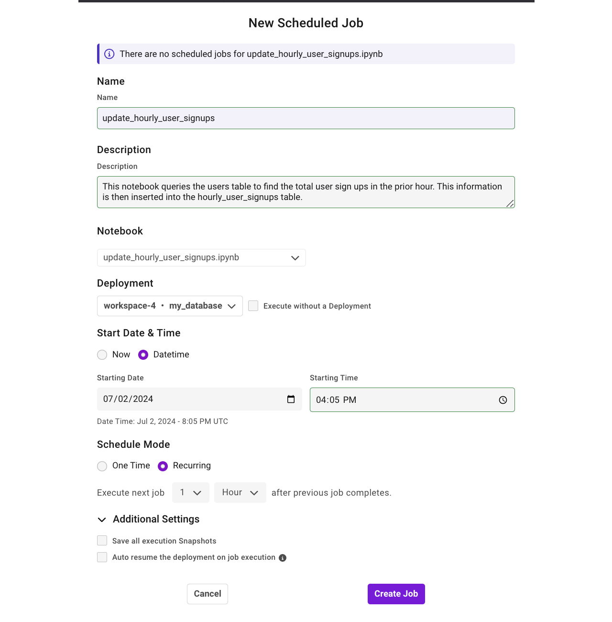Open the execution interval number dropdown
The image size is (612, 622).
coord(190,492)
